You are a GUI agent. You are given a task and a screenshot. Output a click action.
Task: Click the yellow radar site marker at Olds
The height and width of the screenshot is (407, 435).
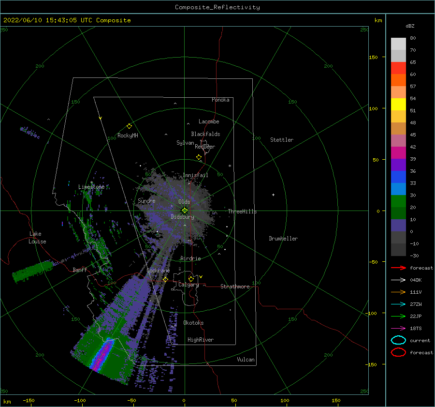(185, 211)
